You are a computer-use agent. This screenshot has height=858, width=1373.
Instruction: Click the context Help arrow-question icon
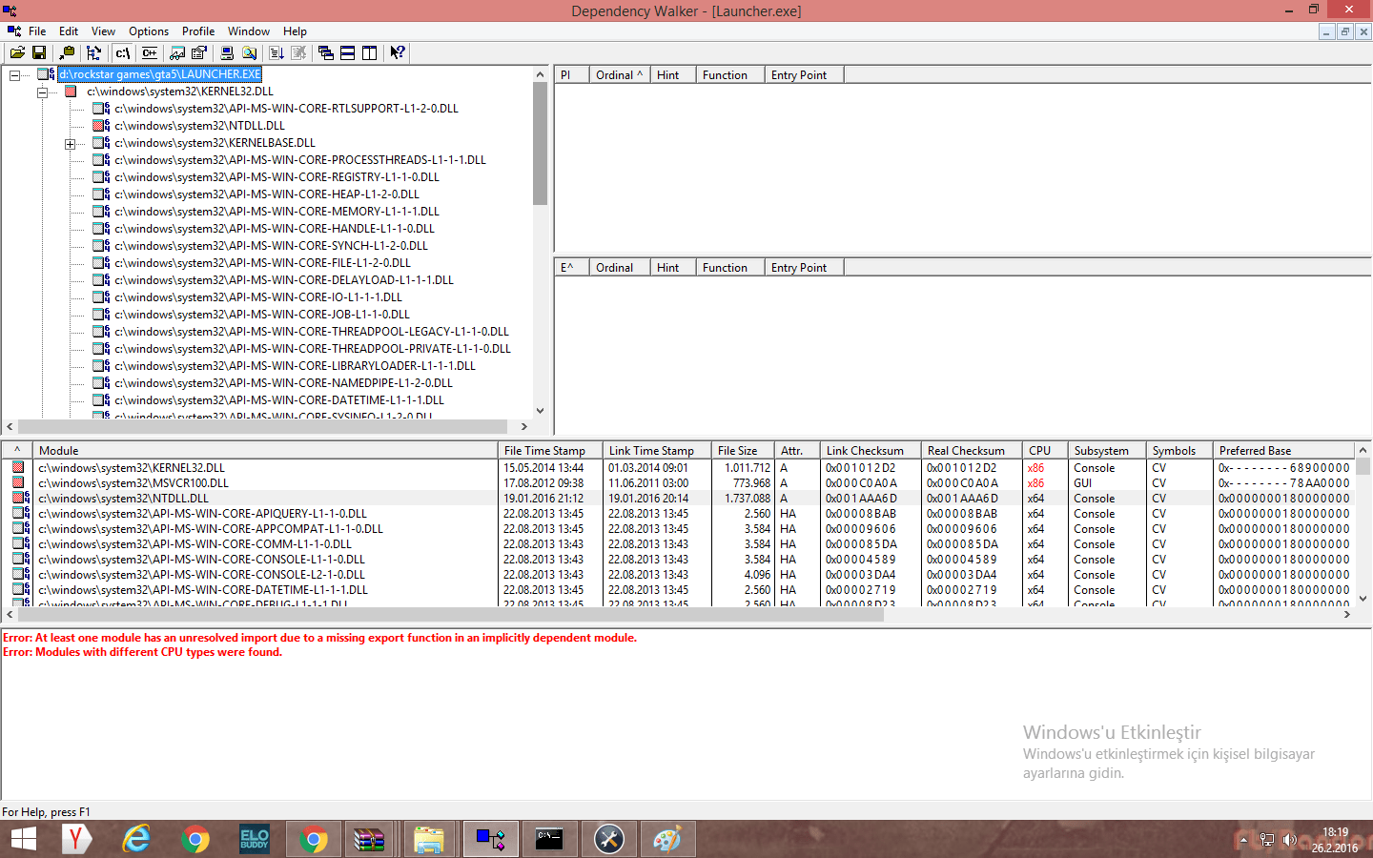398,53
